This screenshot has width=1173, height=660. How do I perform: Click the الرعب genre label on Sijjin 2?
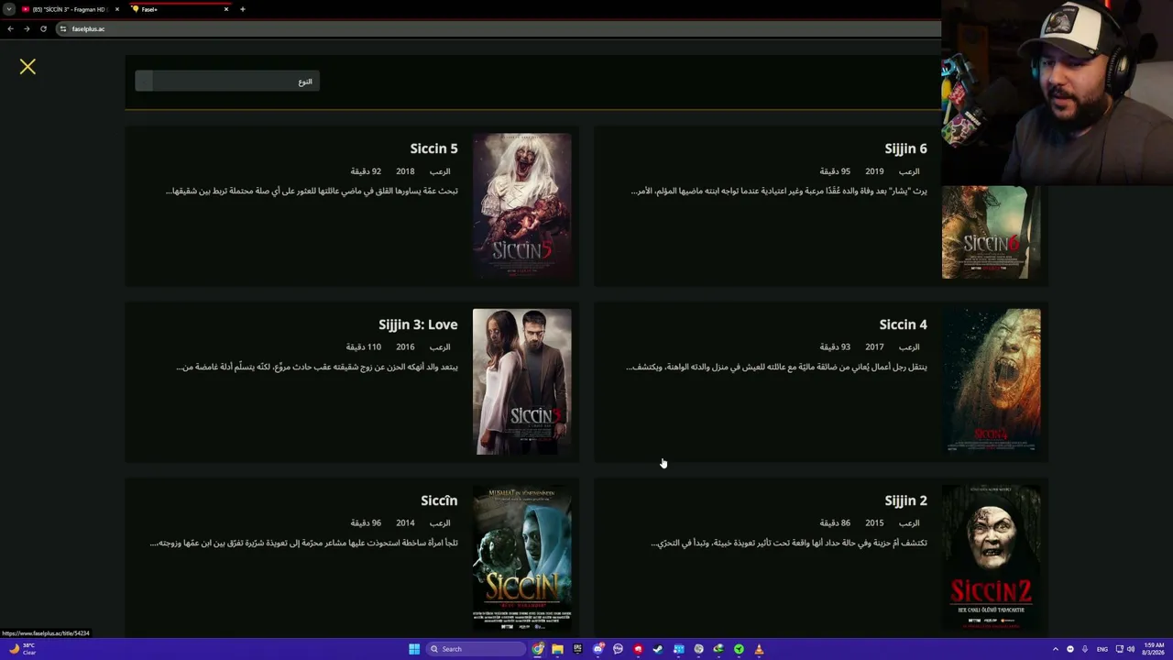coord(909,523)
